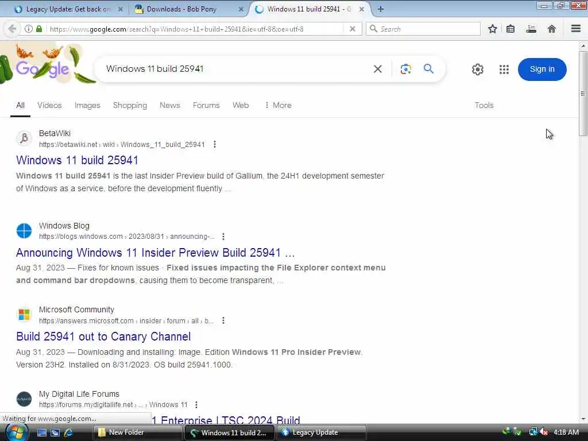This screenshot has height=441, width=588.
Task: Open options for Microsoft Community result
Action: coord(223,320)
